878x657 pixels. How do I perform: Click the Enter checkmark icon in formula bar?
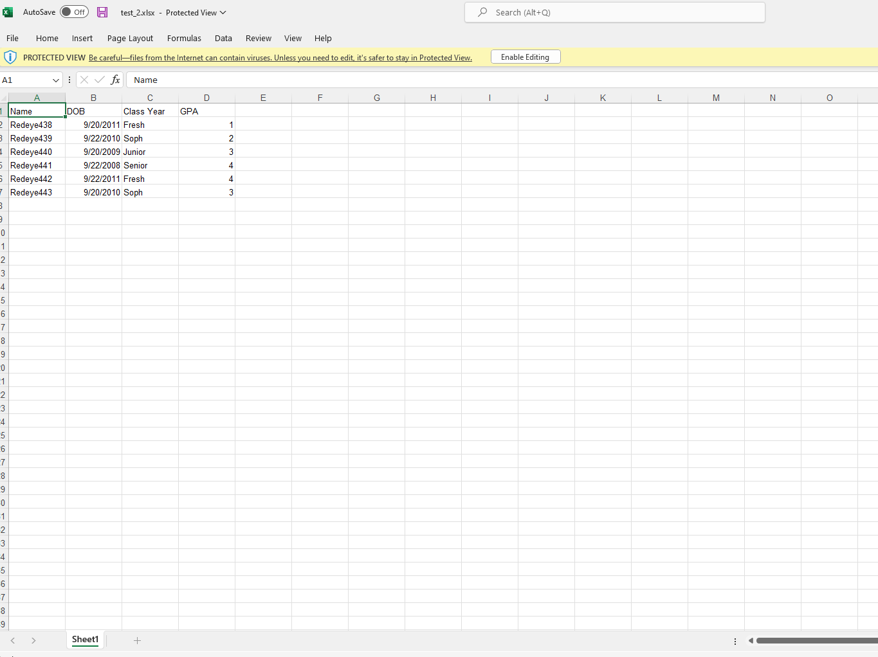click(x=100, y=80)
